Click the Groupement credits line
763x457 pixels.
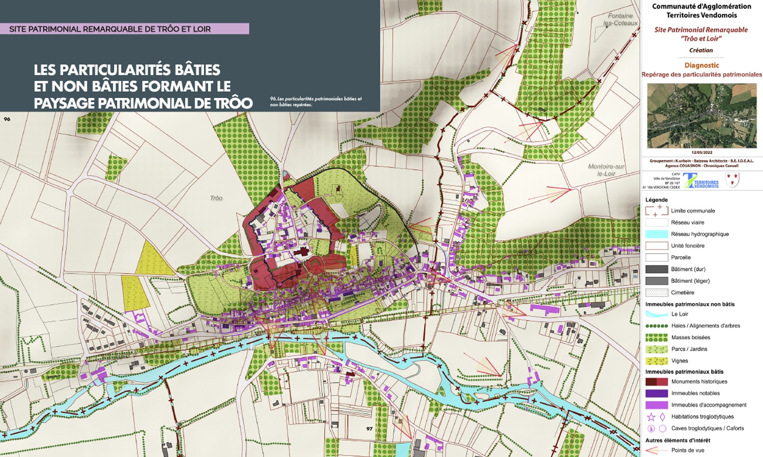(x=701, y=163)
